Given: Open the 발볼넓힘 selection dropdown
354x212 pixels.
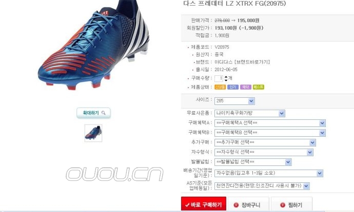Looking at the screenshot, I should [253, 162].
